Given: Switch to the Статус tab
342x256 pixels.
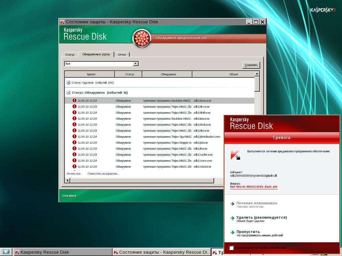Looking at the screenshot, I should tap(70, 54).
